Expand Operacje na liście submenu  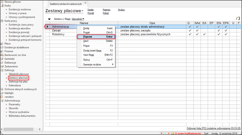tap(98, 64)
